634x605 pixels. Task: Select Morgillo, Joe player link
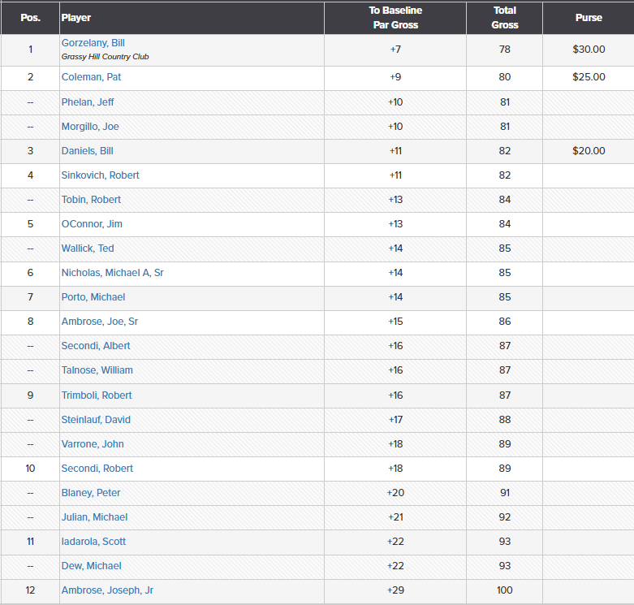(90, 127)
